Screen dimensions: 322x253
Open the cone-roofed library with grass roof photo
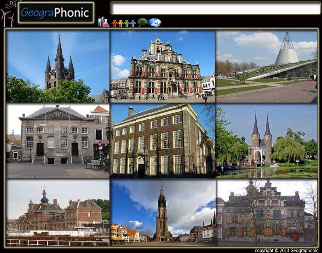point(266,67)
